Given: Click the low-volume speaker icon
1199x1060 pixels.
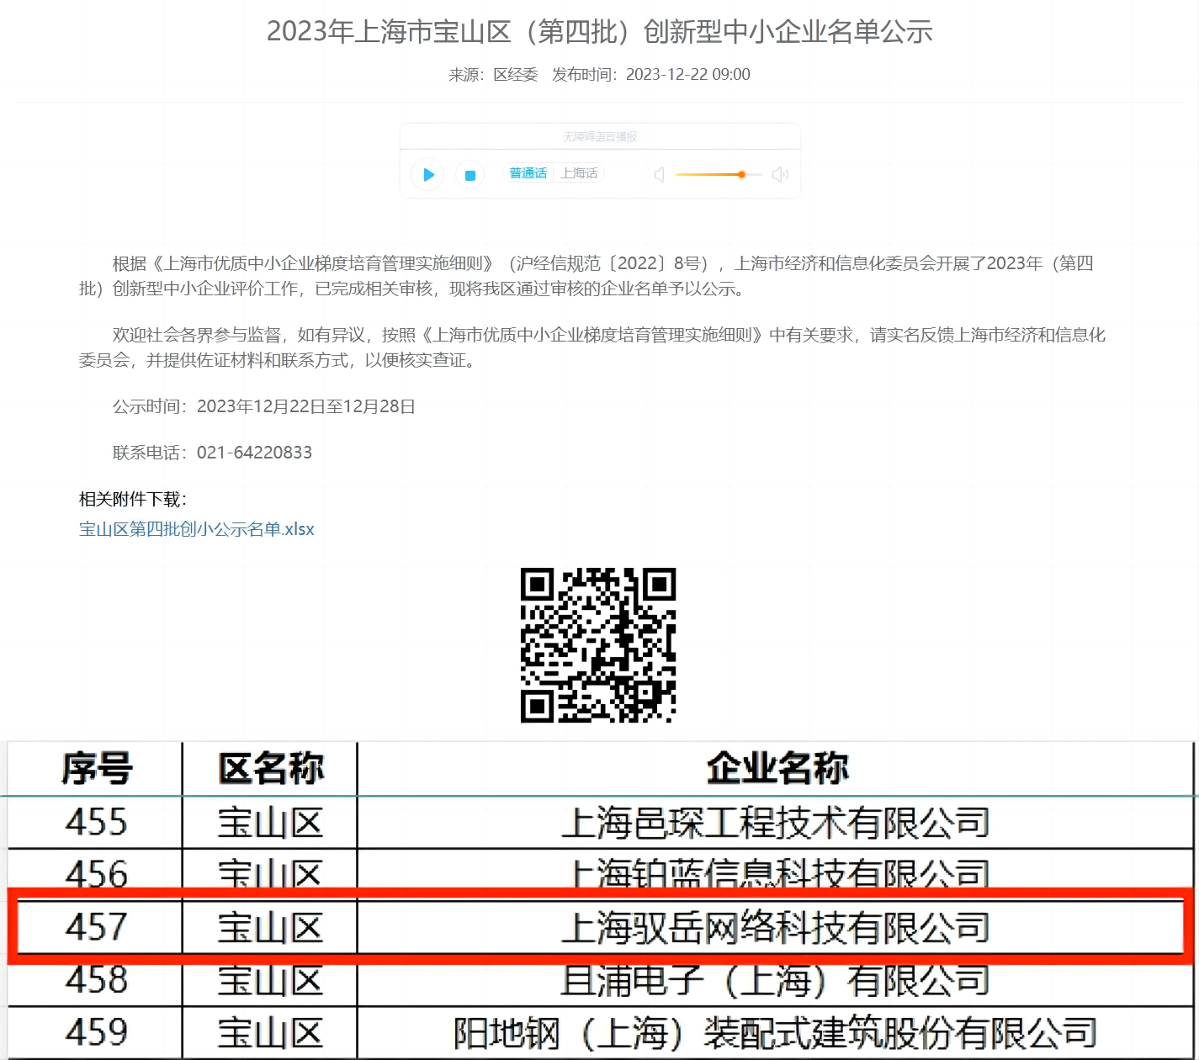Looking at the screenshot, I should coord(660,174).
